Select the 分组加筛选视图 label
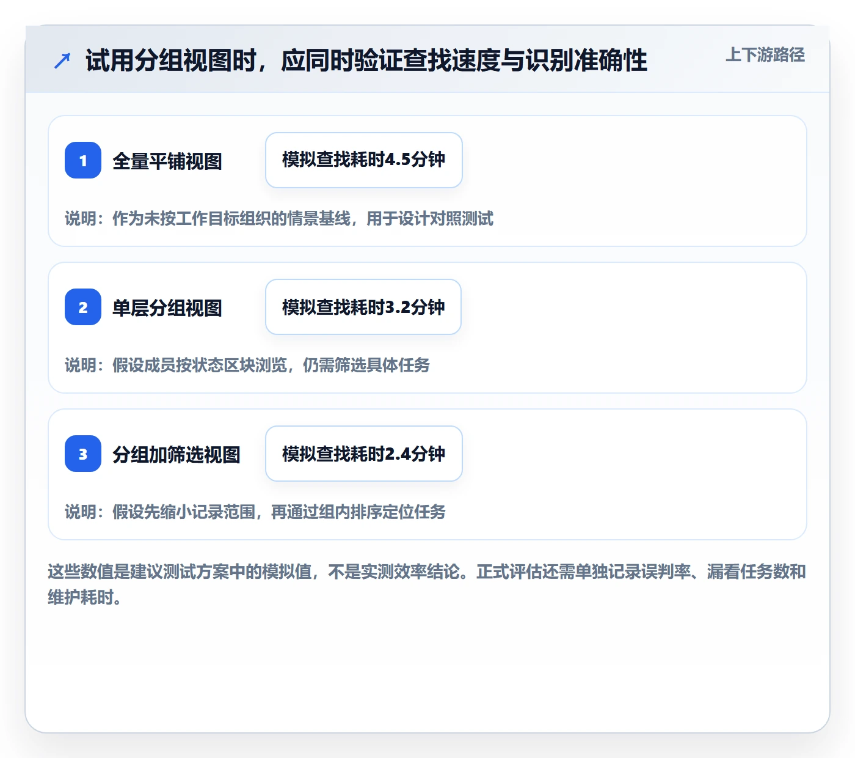The width and height of the screenshot is (855, 758). [176, 455]
